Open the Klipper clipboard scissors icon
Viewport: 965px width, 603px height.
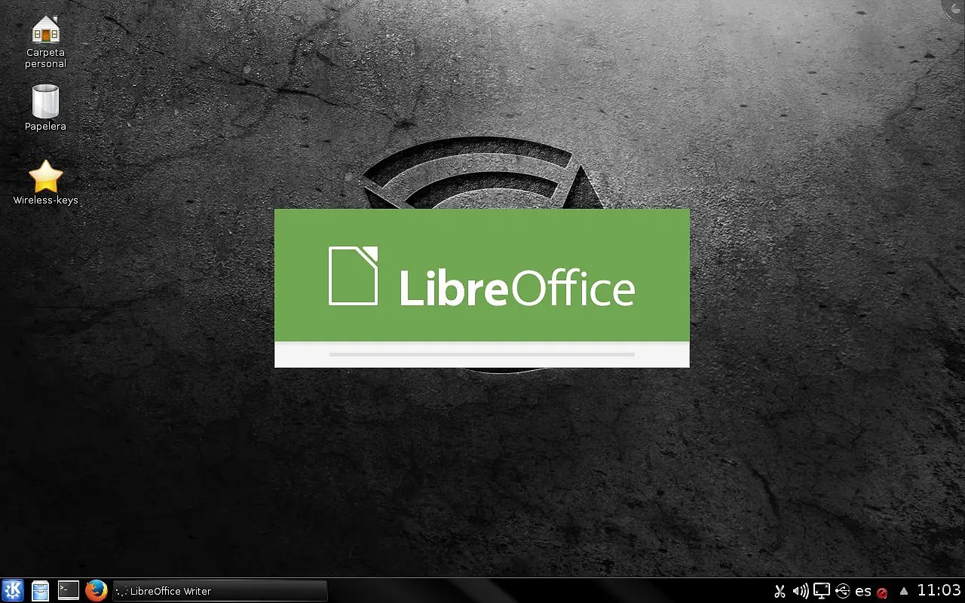tap(780, 591)
